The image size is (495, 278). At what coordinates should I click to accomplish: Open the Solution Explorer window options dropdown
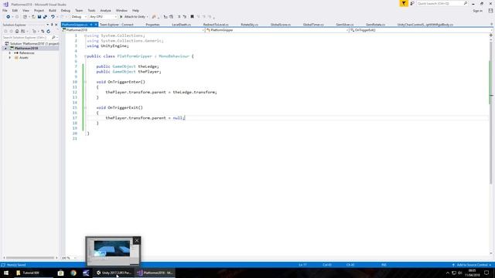coord(48,25)
